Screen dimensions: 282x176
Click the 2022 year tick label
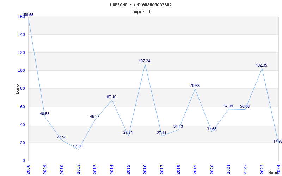click(245, 170)
